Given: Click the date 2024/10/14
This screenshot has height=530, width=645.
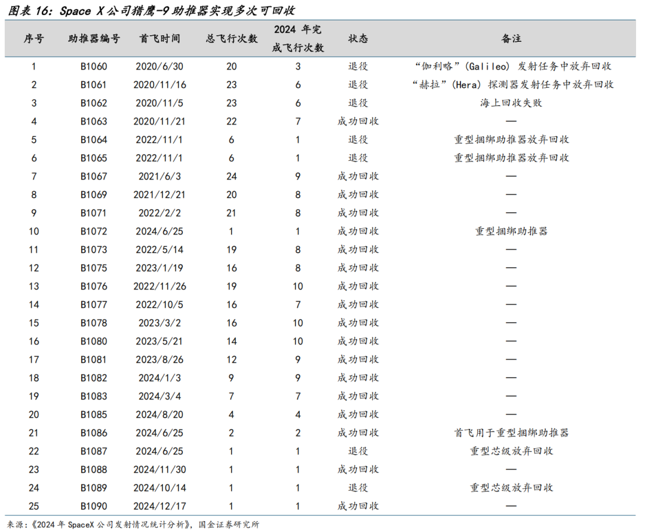Looking at the screenshot, I should [x=159, y=488].
